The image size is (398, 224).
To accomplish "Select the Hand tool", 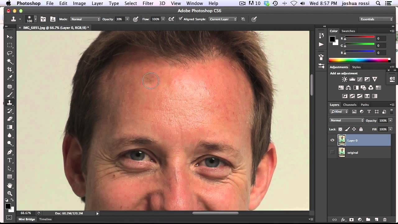I will click(x=10, y=185).
